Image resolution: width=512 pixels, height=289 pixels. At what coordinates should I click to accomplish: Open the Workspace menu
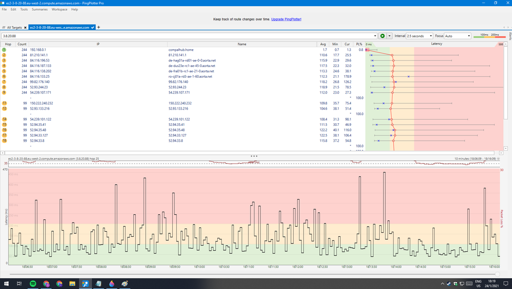click(59, 9)
